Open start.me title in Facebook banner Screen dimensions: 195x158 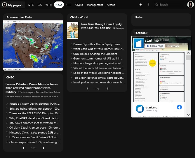tap(152, 41)
